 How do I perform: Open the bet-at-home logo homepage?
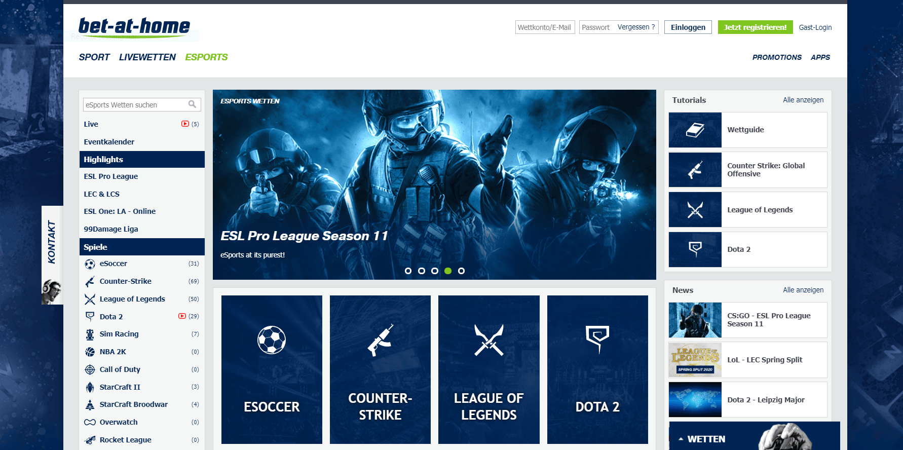(x=134, y=27)
